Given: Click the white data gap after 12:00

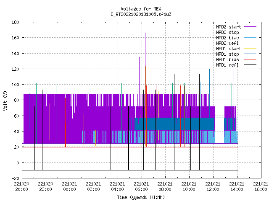Looking at the screenshot, I should 219,130.
